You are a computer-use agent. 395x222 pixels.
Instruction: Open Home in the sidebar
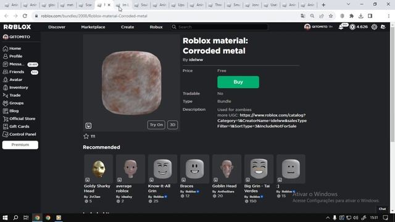(x=15, y=48)
